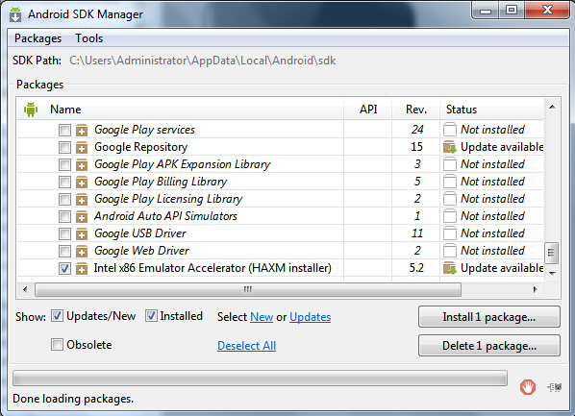Click the package icon beside Google USB Driver
Screen dimensions: 575x416
[x=82, y=233]
